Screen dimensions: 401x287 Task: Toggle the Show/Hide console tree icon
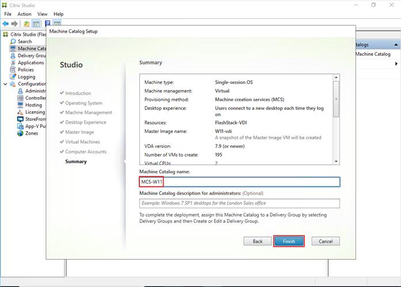coord(36,24)
